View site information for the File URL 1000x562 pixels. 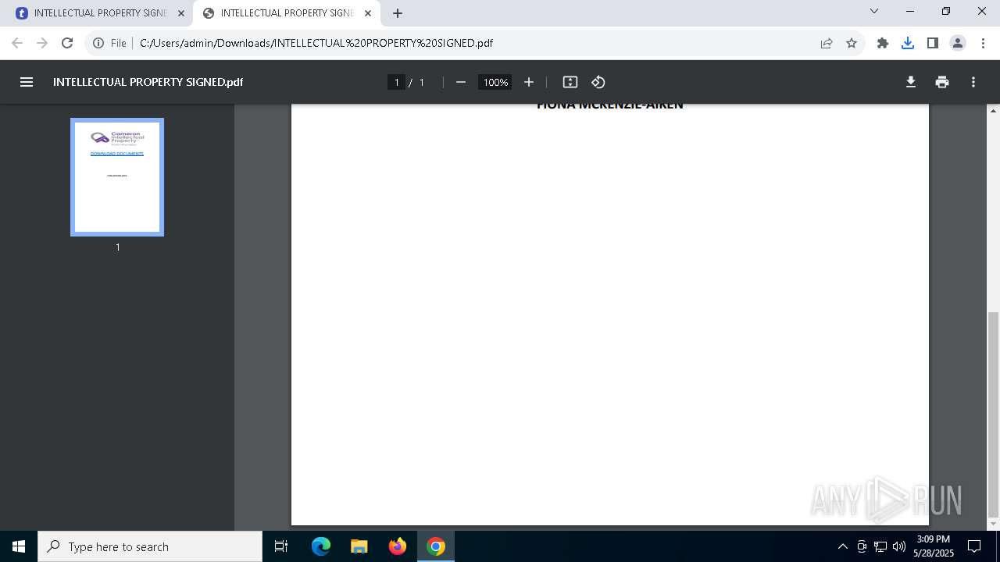(x=98, y=43)
